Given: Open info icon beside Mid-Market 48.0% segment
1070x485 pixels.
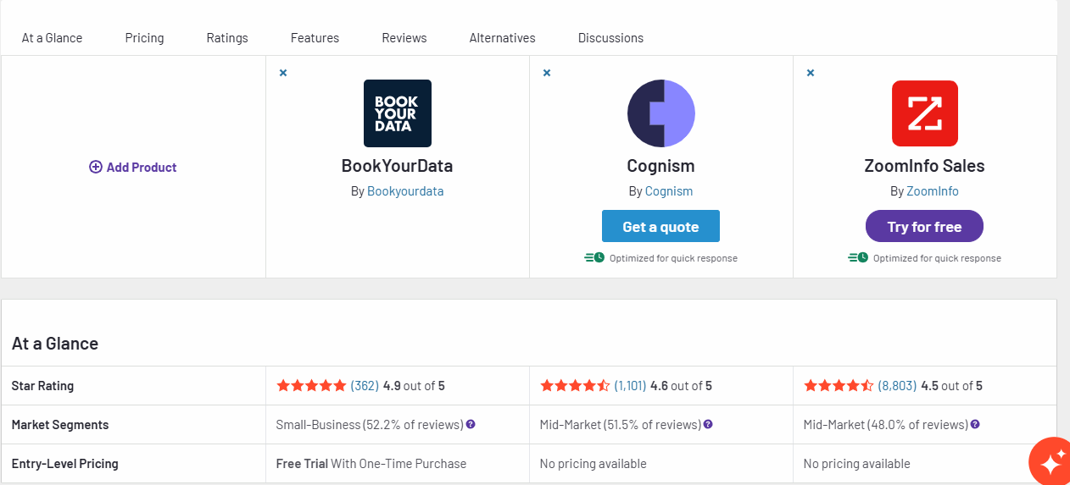Looking at the screenshot, I should tap(975, 424).
